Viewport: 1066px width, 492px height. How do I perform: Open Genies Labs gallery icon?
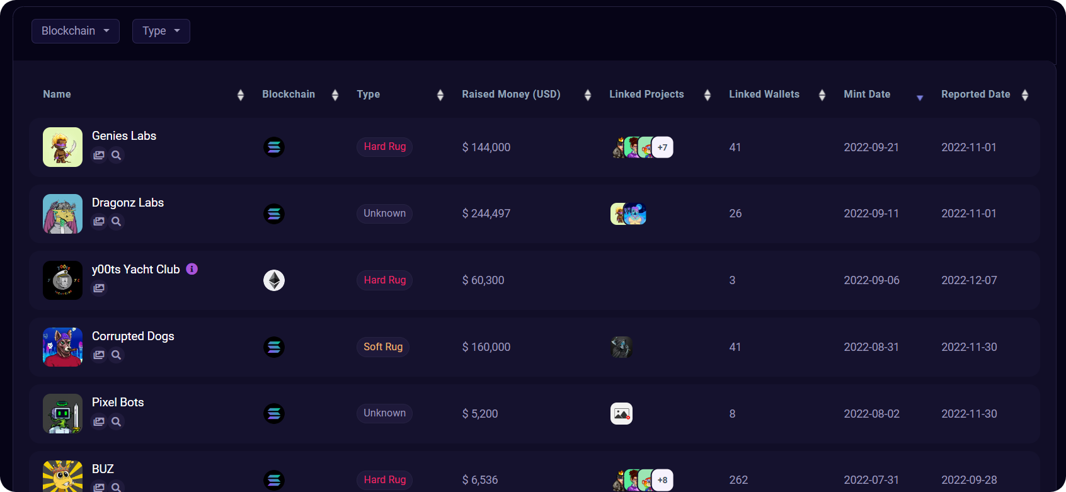point(99,155)
